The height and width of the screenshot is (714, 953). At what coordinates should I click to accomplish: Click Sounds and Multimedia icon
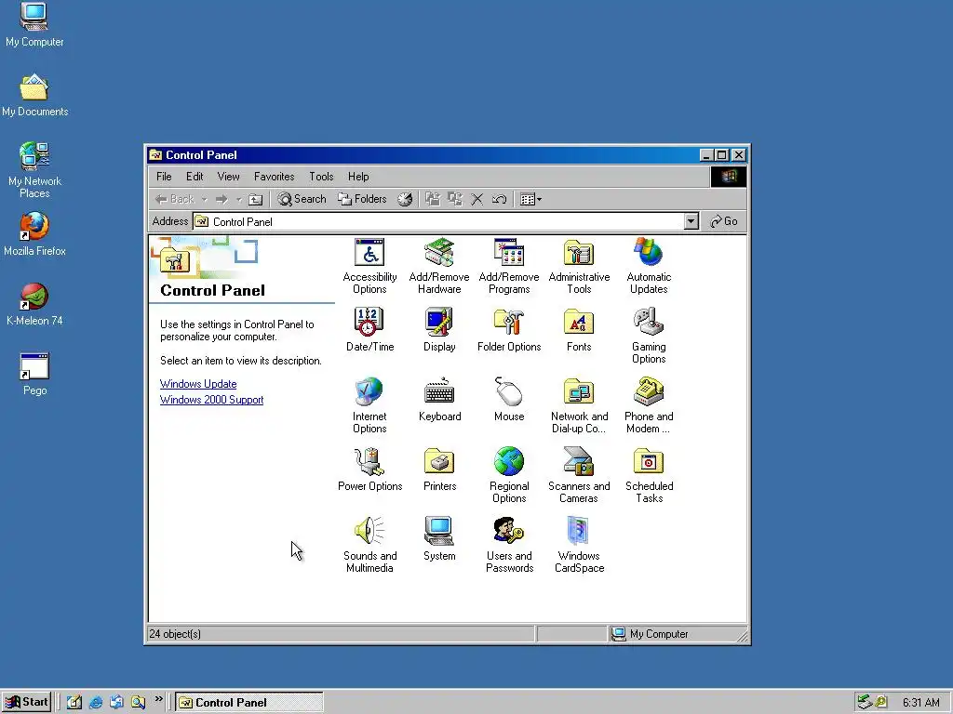[x=369, y=545]
